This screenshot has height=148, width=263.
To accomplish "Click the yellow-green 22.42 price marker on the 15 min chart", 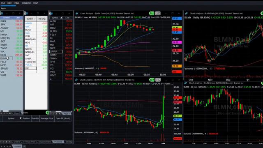I will [178, 116].
